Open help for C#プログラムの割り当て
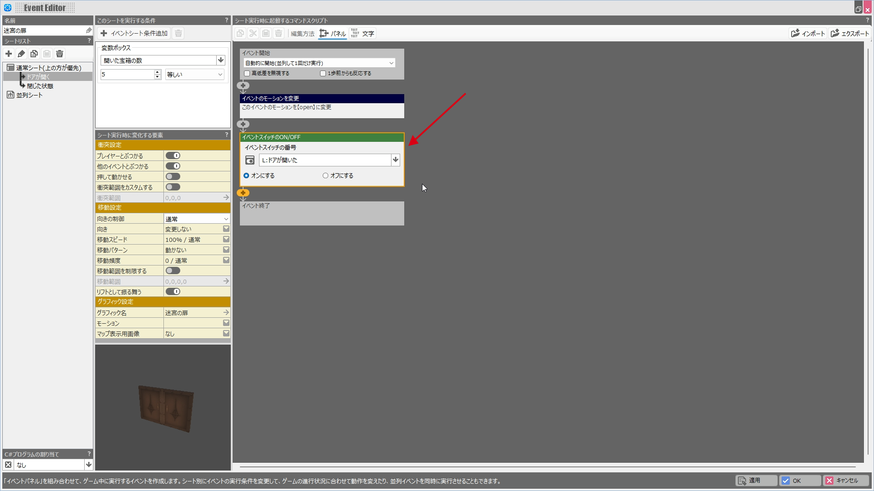874x491 pixels. tap(89, 454)
